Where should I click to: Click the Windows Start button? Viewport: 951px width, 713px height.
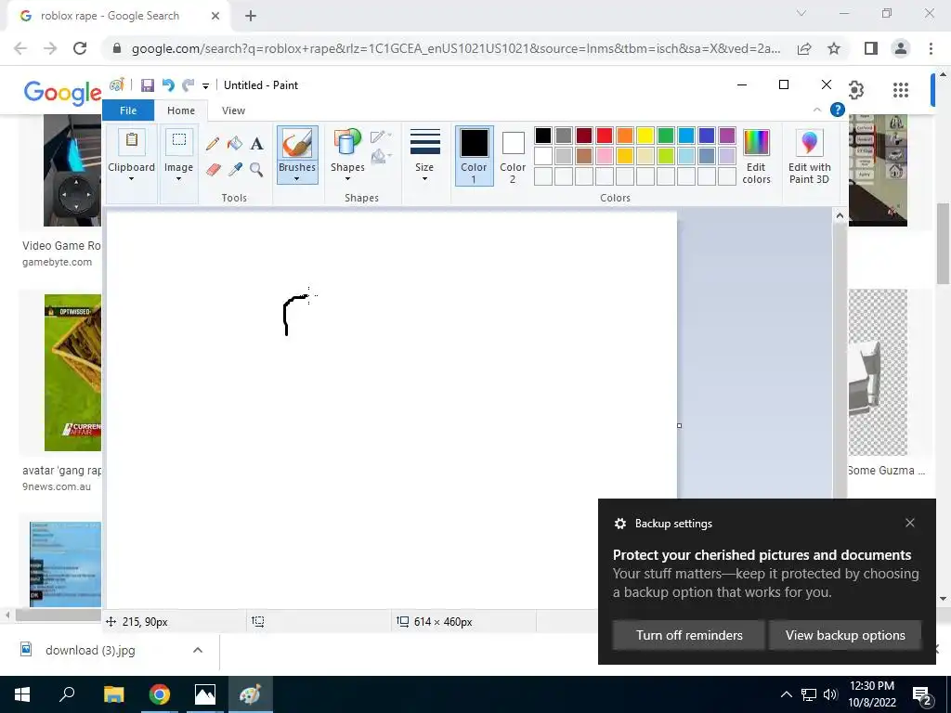pos(22,694)
